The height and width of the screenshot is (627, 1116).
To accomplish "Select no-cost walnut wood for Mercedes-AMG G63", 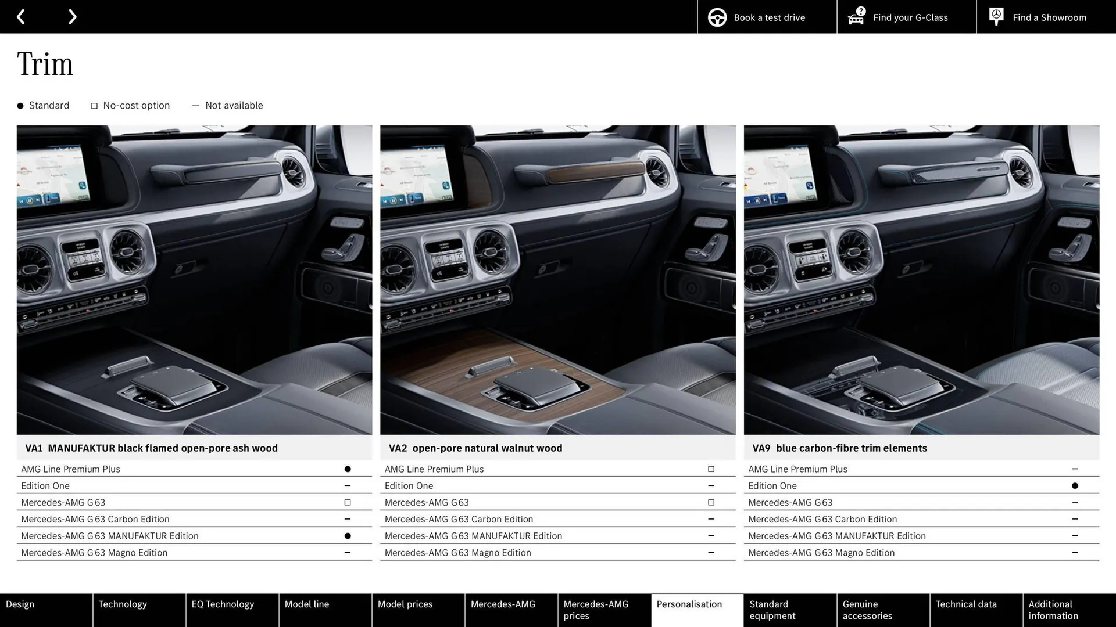I will point(711,502).
